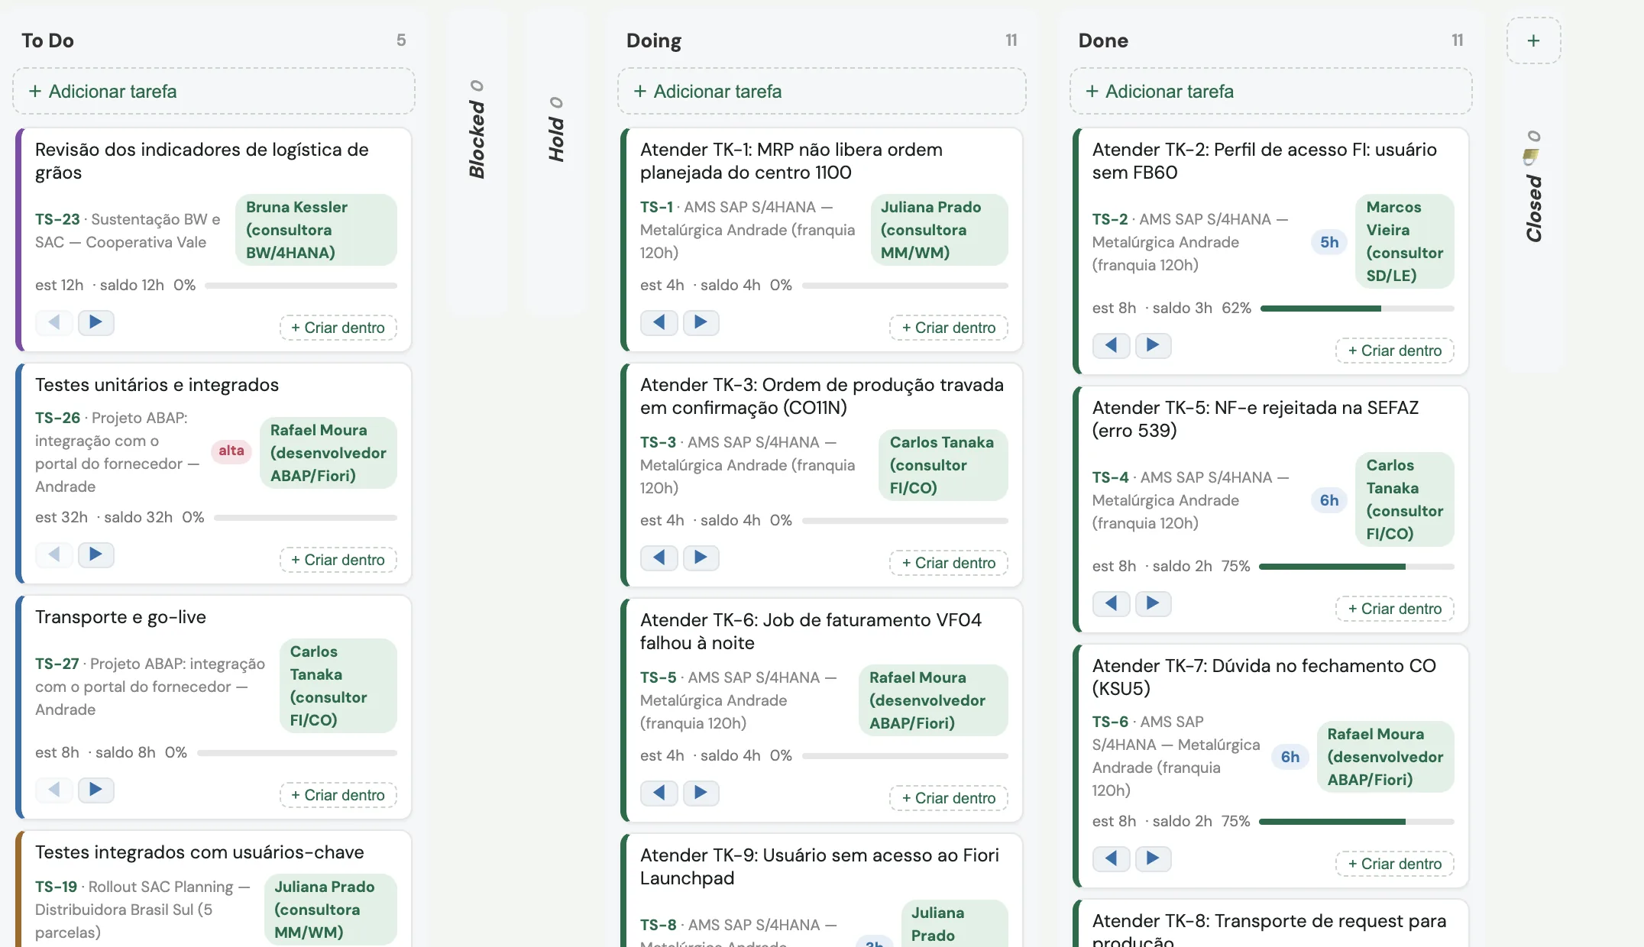Expand the collapsed Blocked column

[x=477, y=129]
